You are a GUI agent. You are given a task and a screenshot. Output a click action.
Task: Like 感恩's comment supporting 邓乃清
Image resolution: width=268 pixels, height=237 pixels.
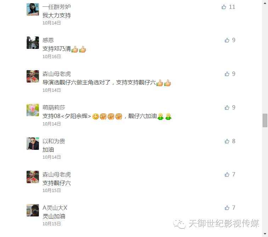227,40
